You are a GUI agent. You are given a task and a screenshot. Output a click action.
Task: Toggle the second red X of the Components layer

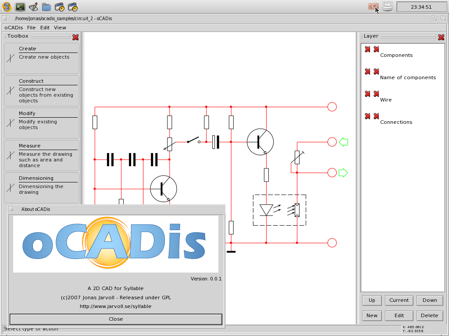pyautogui.click(x=376, y=49)
